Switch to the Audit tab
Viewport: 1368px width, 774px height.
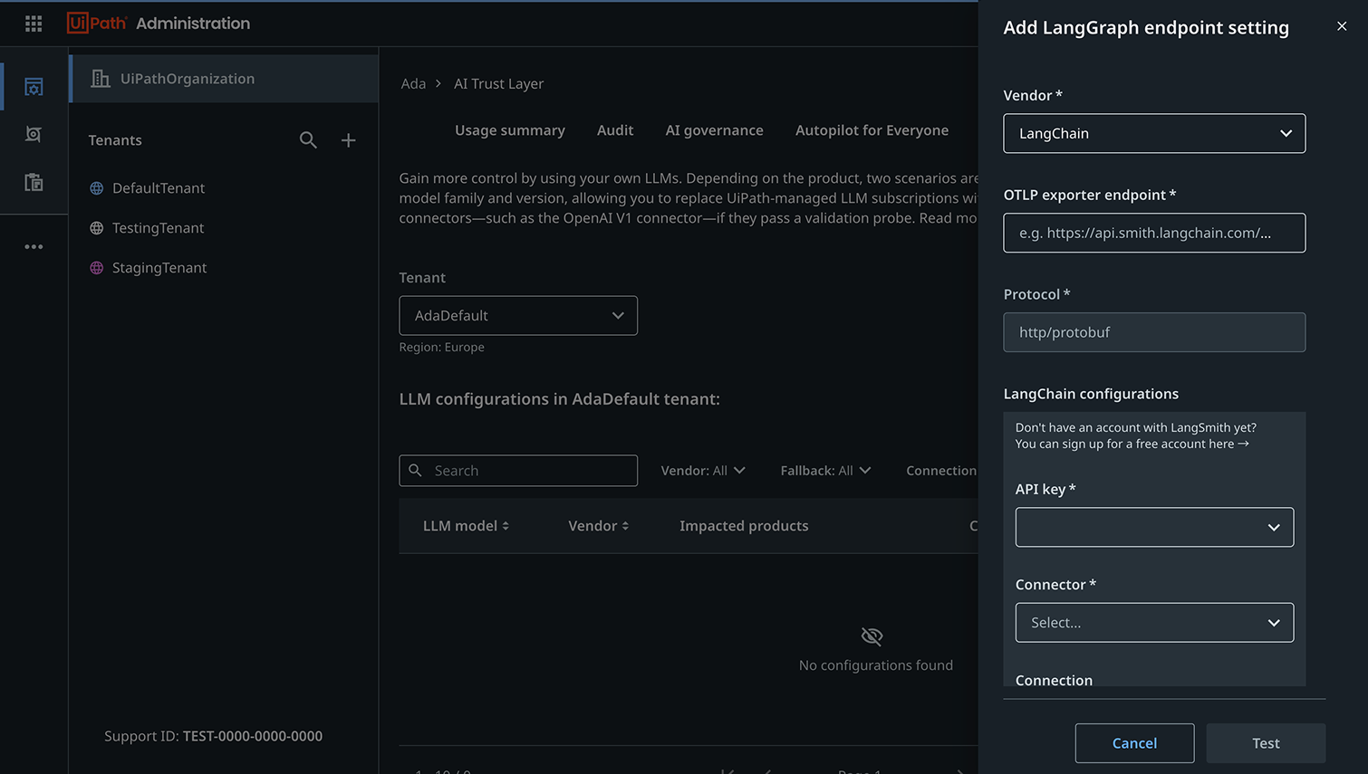(x=615, y=130)
